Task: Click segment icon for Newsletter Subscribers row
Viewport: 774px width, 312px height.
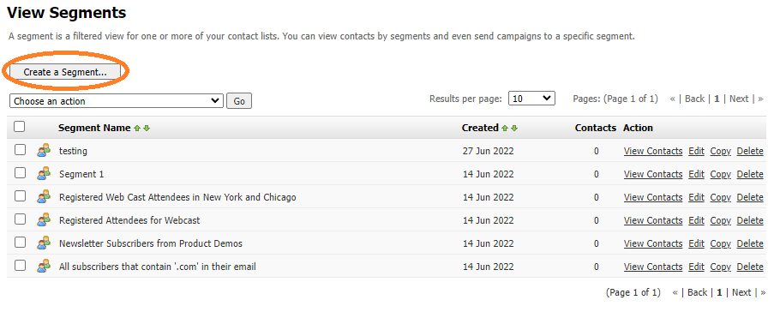Action: 44,243
